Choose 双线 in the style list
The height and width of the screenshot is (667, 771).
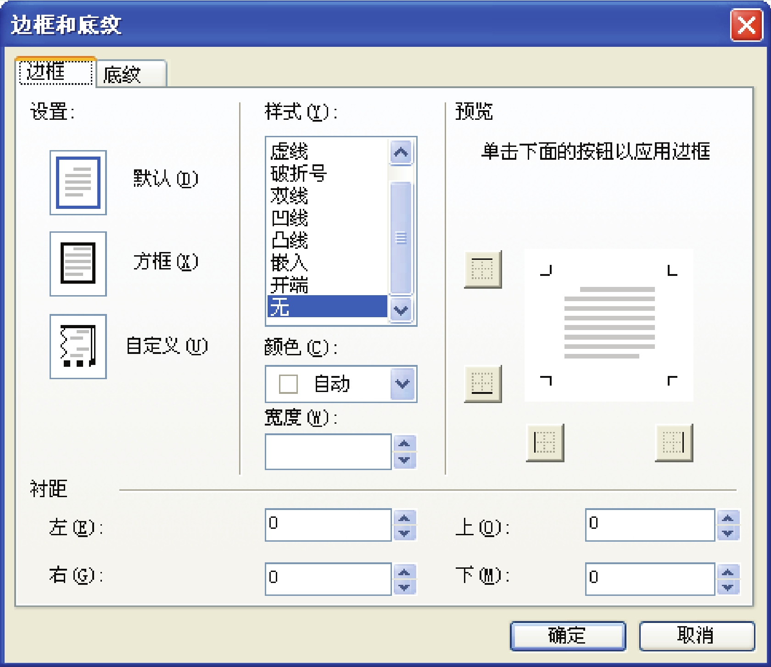coord(327,196)
